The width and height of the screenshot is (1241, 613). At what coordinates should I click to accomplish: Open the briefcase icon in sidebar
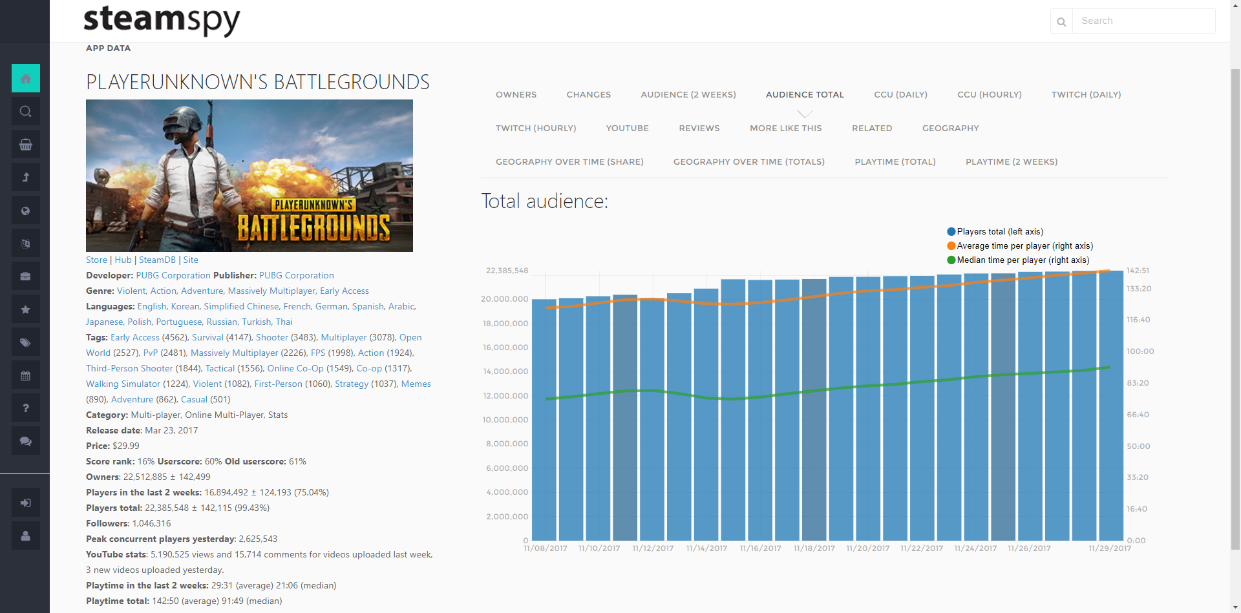point(26,276)
